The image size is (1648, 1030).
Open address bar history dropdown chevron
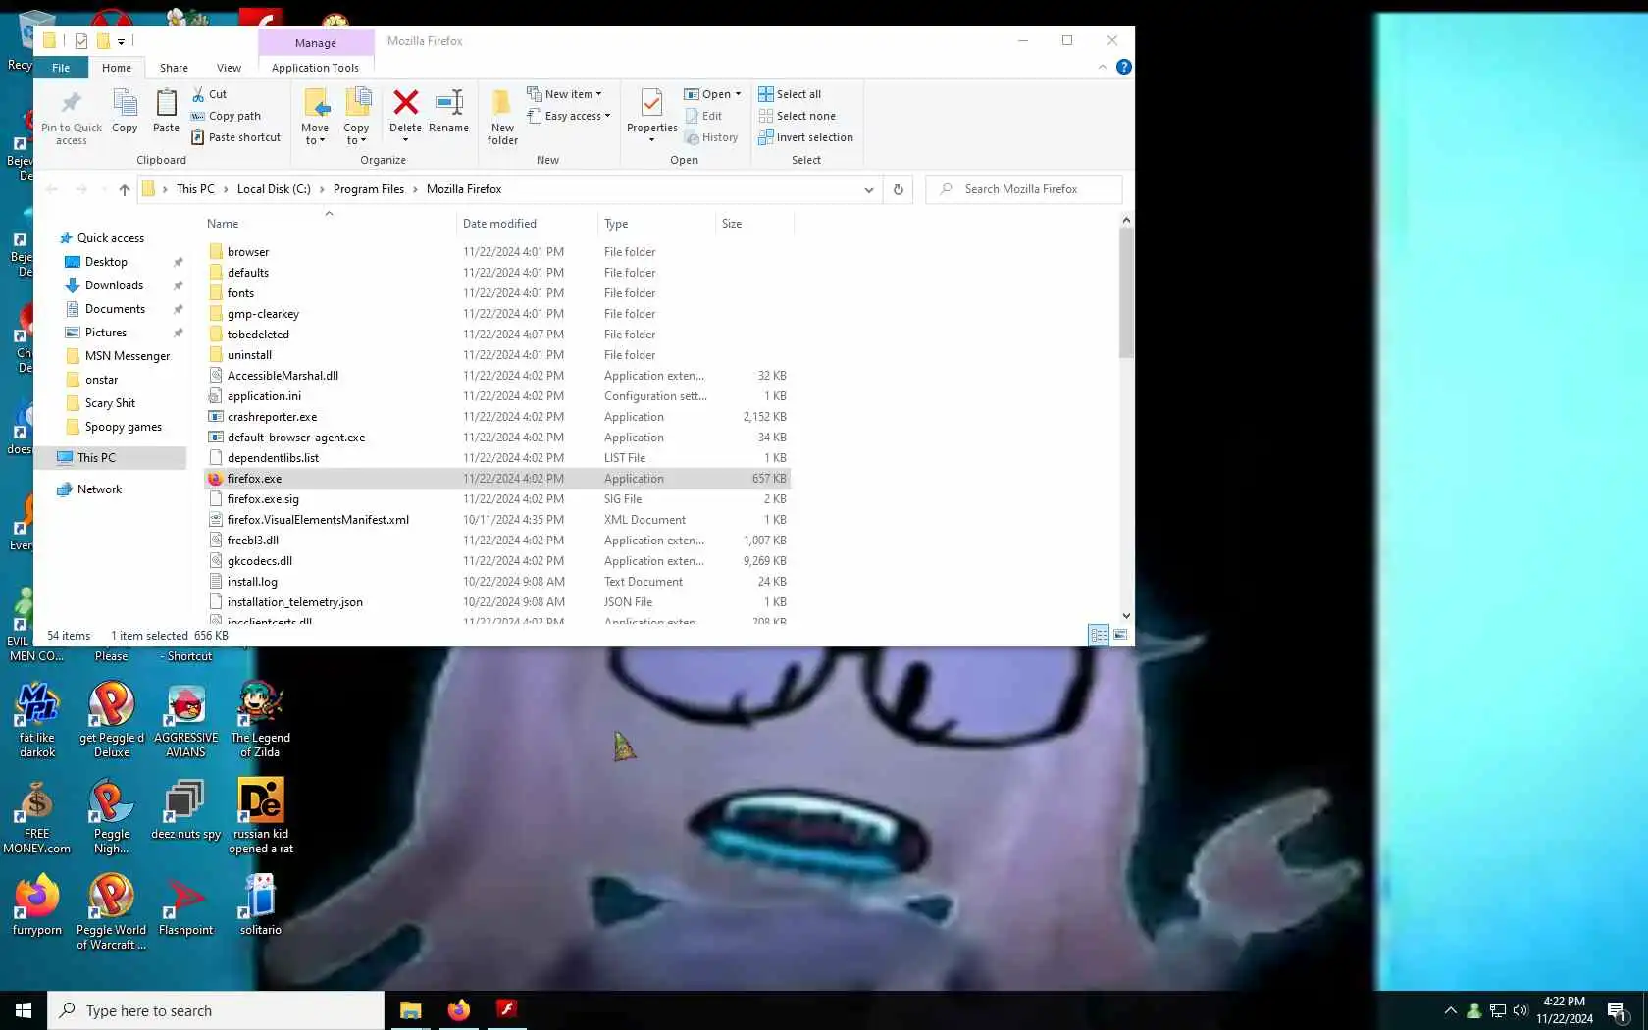point(868,189)
